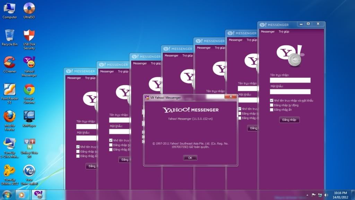Launch Windows Media Player from the taskbar
The width and height of the screenshot is (355, 200).
point(22,195)
